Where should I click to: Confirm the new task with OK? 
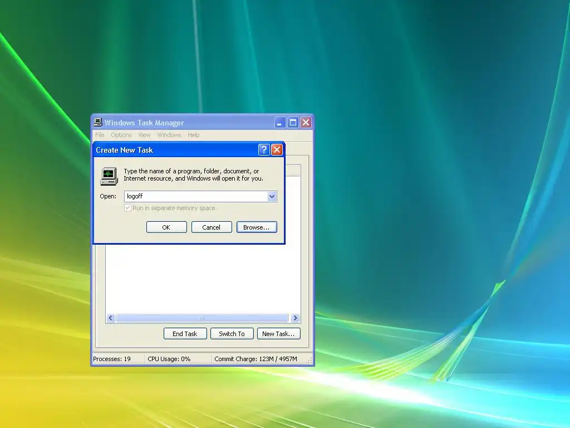(x=166, y=227)
